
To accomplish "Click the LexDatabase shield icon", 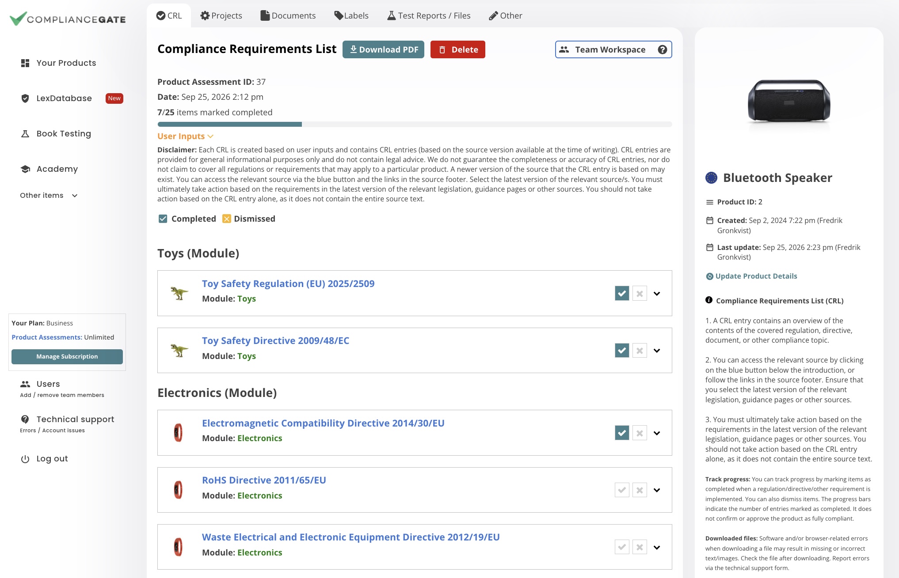I will point(25,98).
